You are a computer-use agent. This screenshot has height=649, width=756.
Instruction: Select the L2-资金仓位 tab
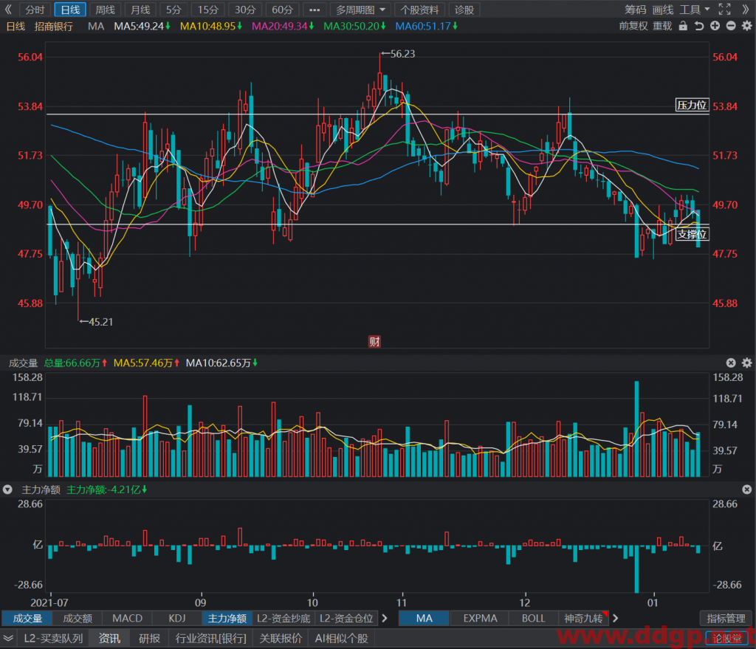click(346, 618)
